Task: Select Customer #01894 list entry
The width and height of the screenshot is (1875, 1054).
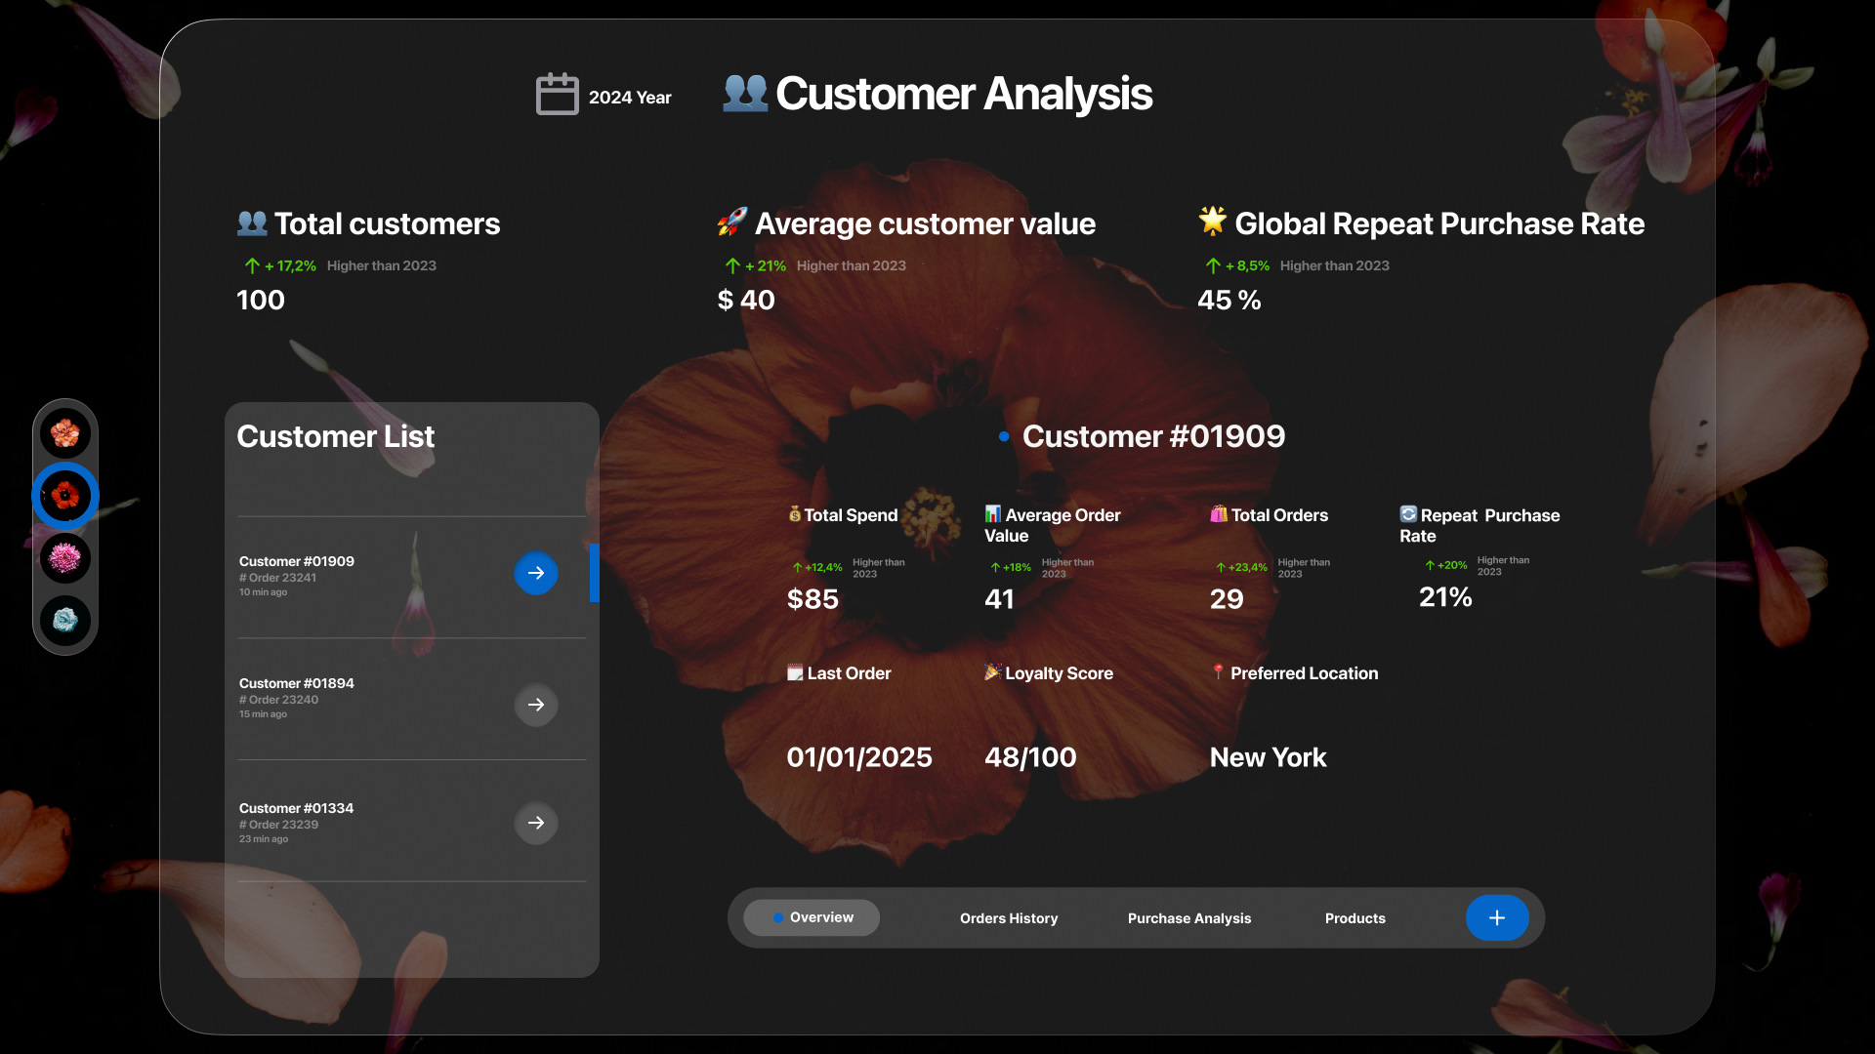Action: pos(297,684)
